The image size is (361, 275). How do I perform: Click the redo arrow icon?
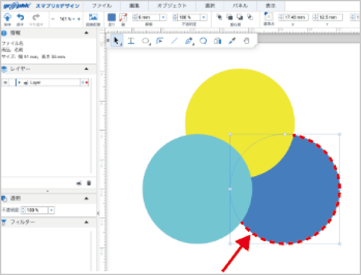[x=36, y=17]
